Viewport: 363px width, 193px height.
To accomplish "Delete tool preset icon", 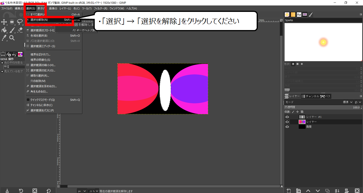I will coord(35,190).
